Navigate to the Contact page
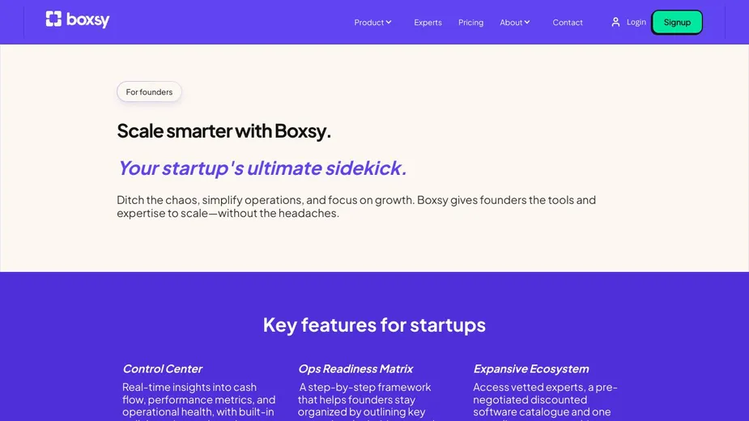Viewport: 749px width, 421px height. click(568, 23)
